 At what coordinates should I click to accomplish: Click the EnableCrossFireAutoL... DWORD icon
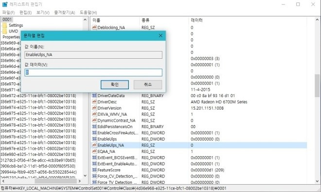pos(94,133)
